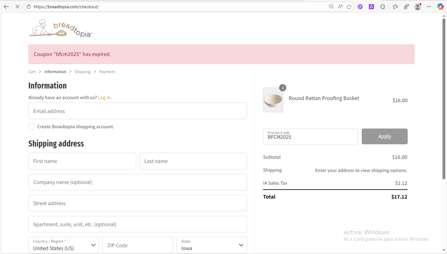Image resolution: width=447 pixels, height=254 pixels.
Task: Go to Cart breadcrumb
Action: pyautogui.click(x=32, y=72)
